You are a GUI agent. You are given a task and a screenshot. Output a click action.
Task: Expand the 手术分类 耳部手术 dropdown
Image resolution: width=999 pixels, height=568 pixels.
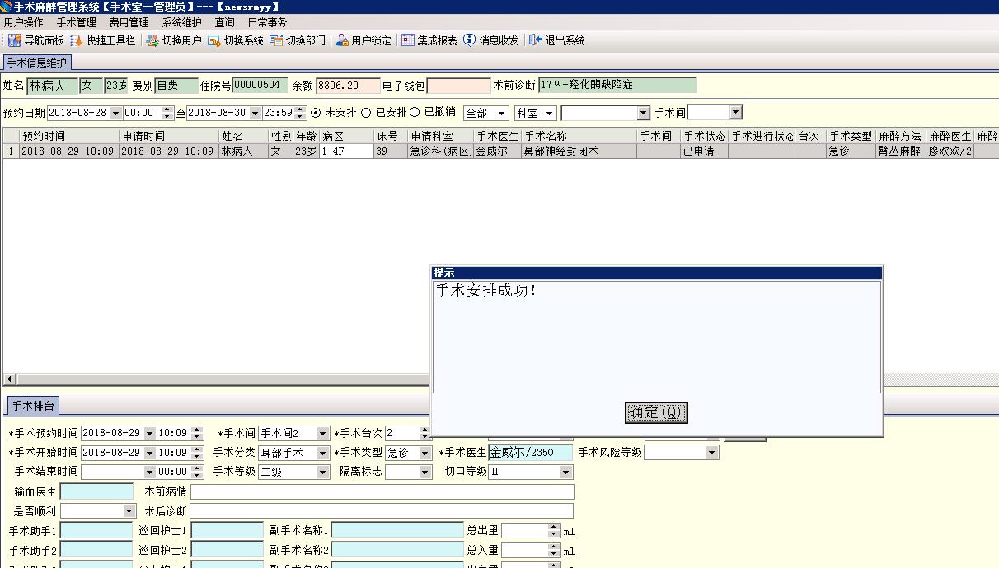click(323, 453)
